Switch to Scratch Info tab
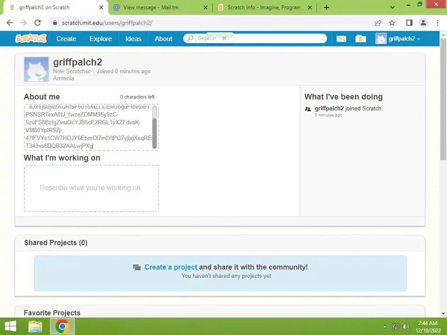 point(265,7)
